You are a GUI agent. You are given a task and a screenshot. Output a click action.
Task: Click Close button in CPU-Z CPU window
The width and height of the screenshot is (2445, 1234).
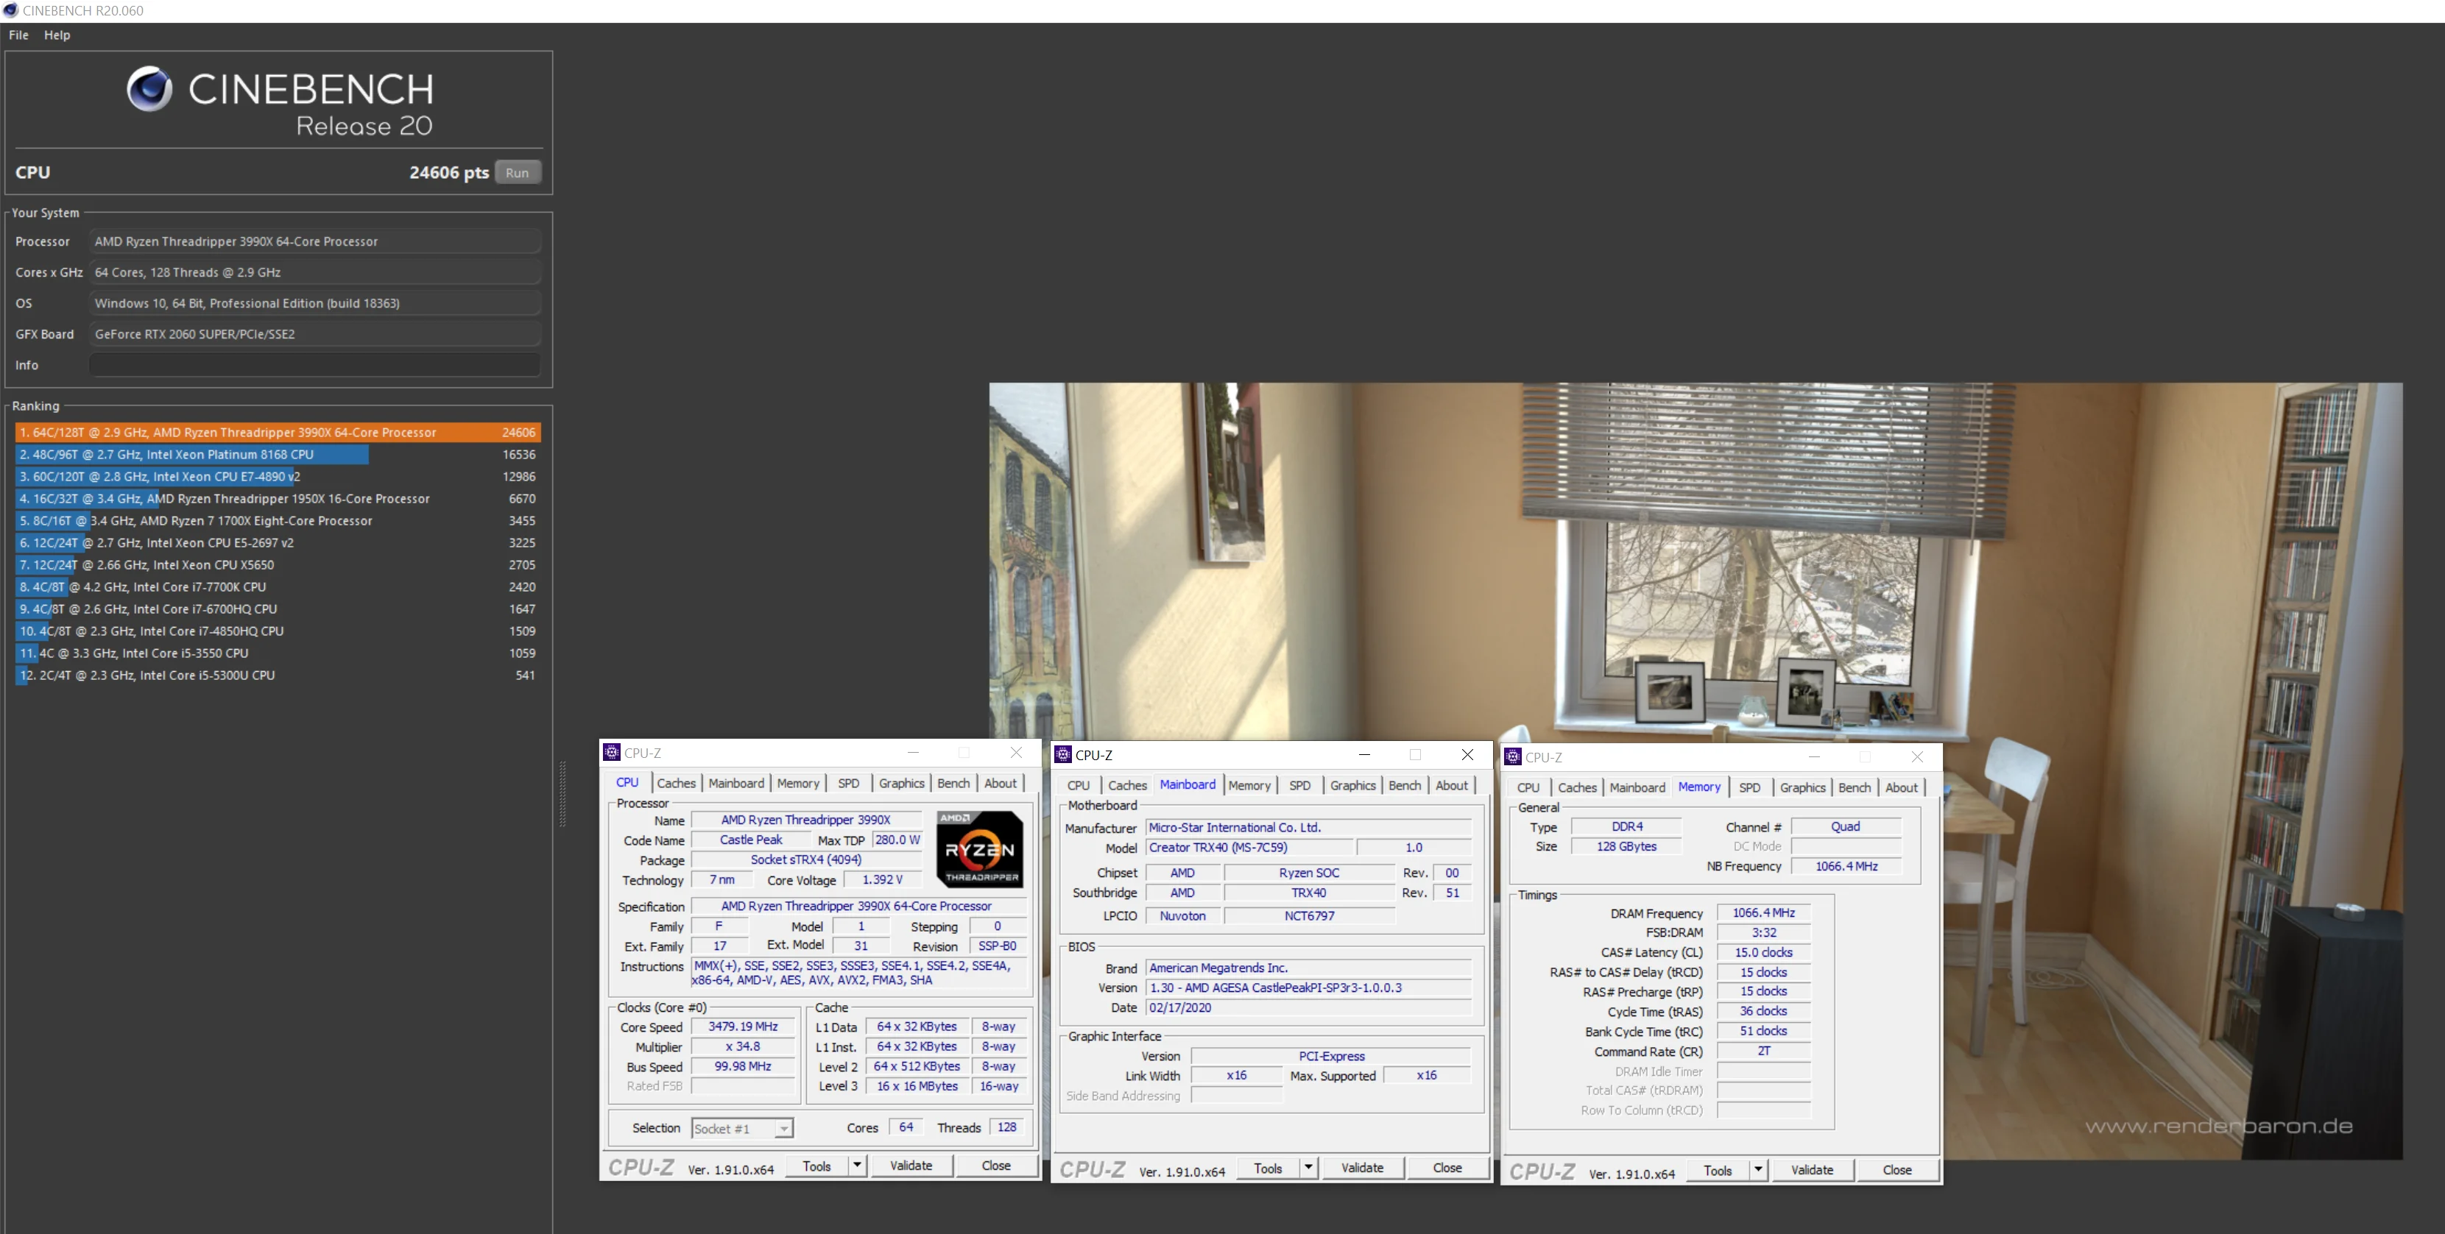coord(997,1166)
